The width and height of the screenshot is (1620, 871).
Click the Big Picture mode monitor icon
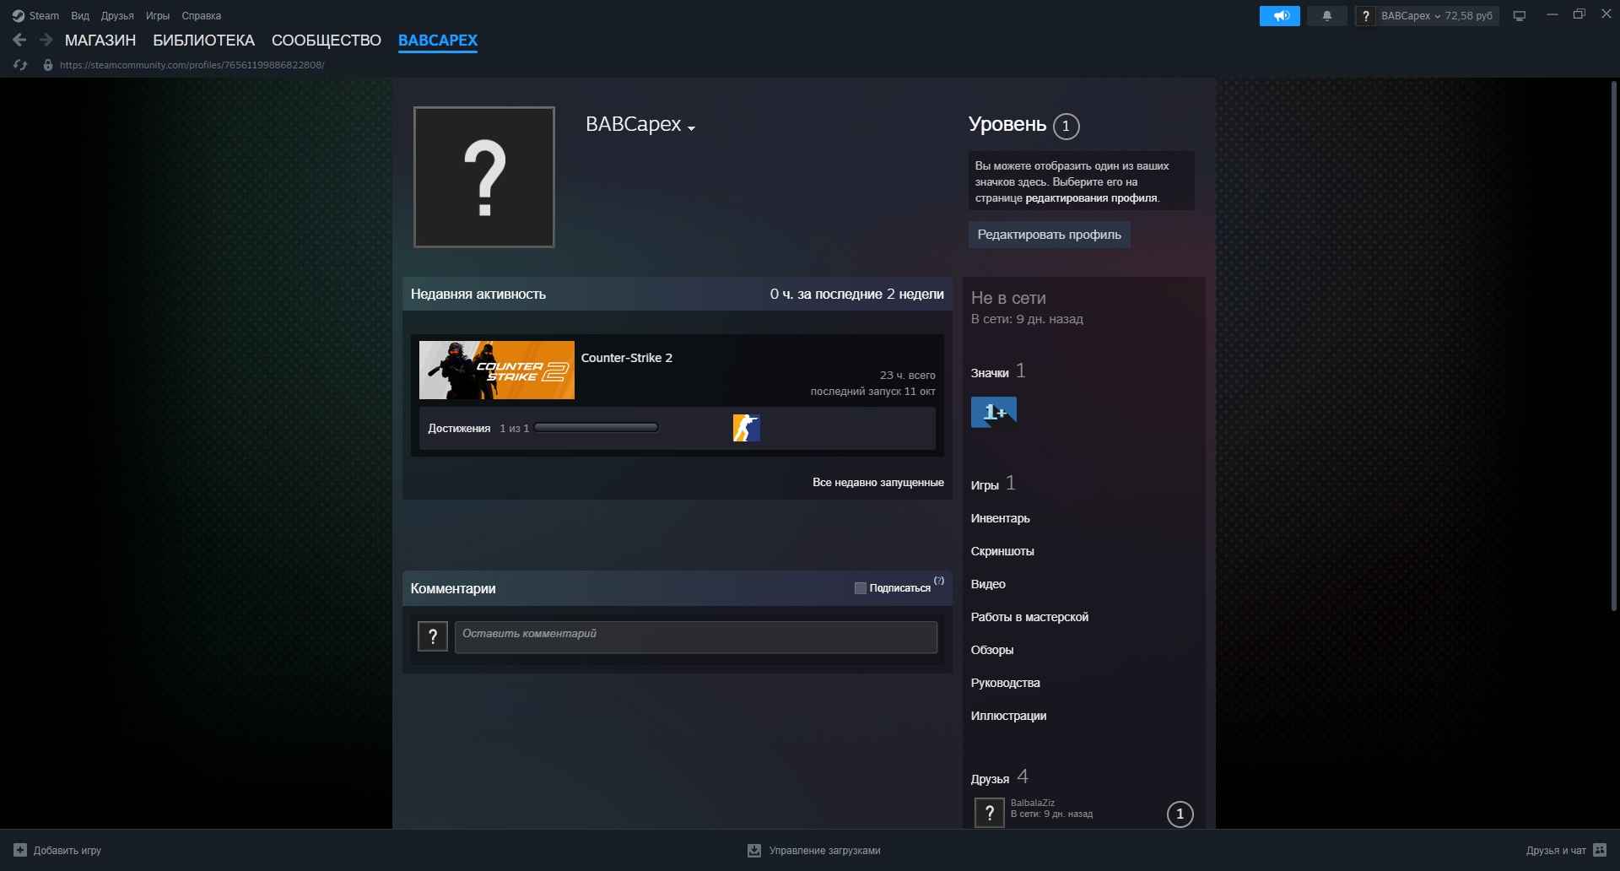tap(1519, 16)
